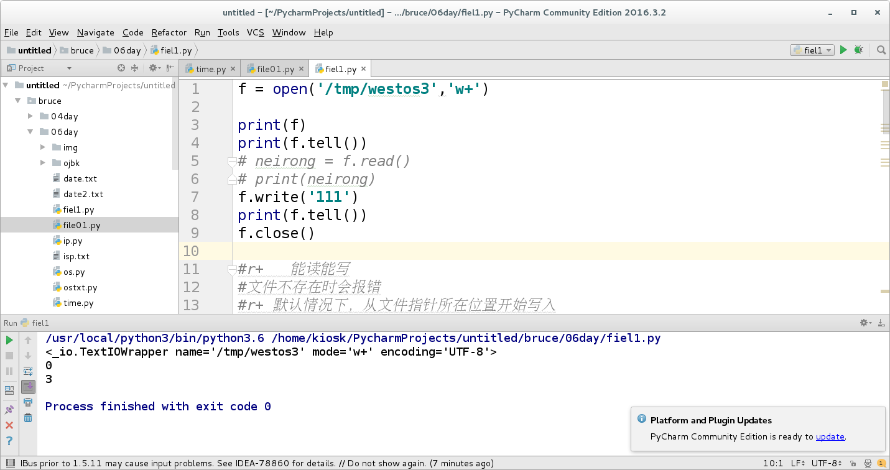890x470 pixels.
Task: Select ostxt.py in project tree
Action: pyautogui.click(x=80, y=287)
